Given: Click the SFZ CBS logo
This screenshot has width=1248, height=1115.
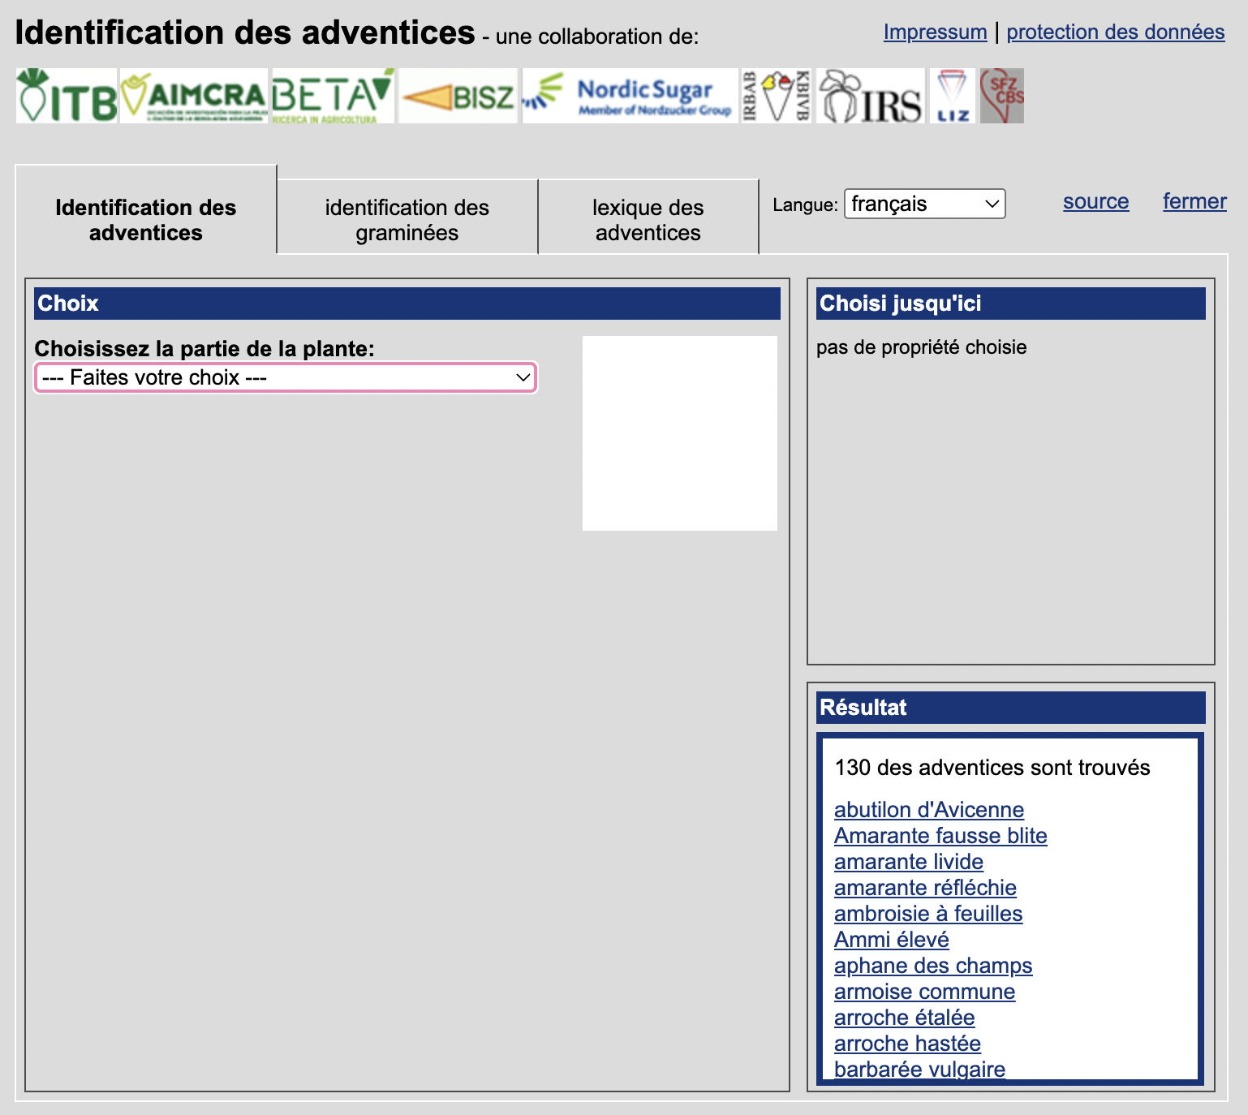Looking at the screenshot, I should tap(1002, 96).
